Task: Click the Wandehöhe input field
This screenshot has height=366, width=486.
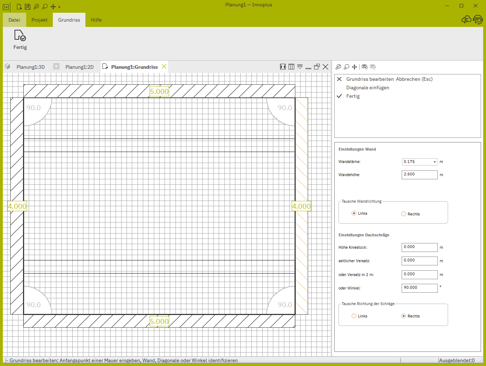Action: (420, 175)
